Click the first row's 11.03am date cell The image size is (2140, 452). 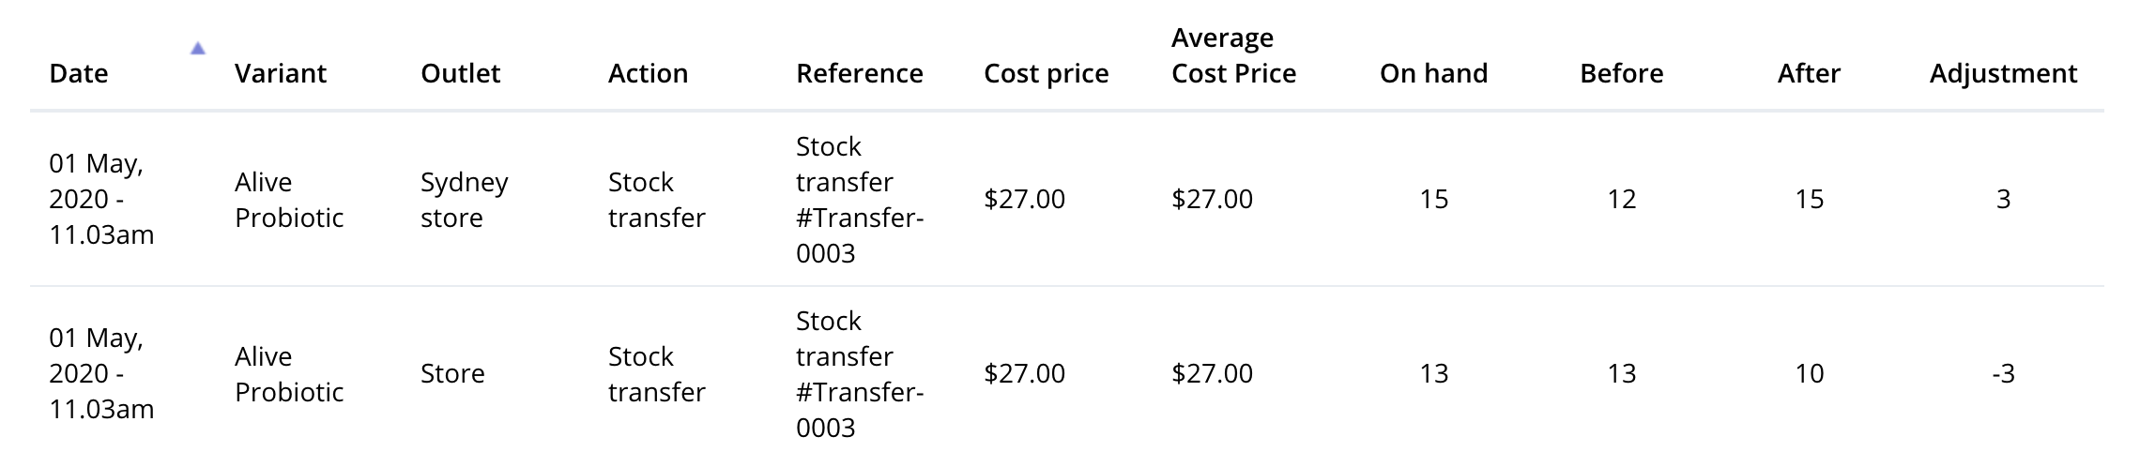pos(100,199)
